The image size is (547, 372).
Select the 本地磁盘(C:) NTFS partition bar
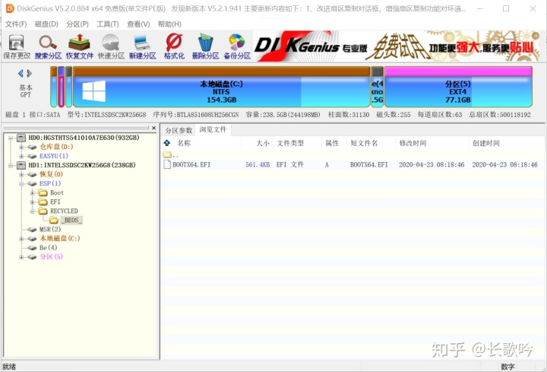pyautogui.click(x=222, y=87)
